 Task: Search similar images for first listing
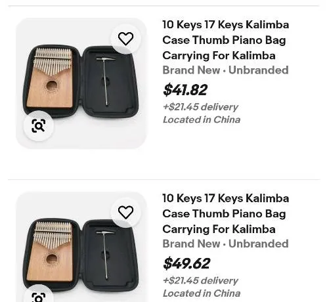coord(39,125)
